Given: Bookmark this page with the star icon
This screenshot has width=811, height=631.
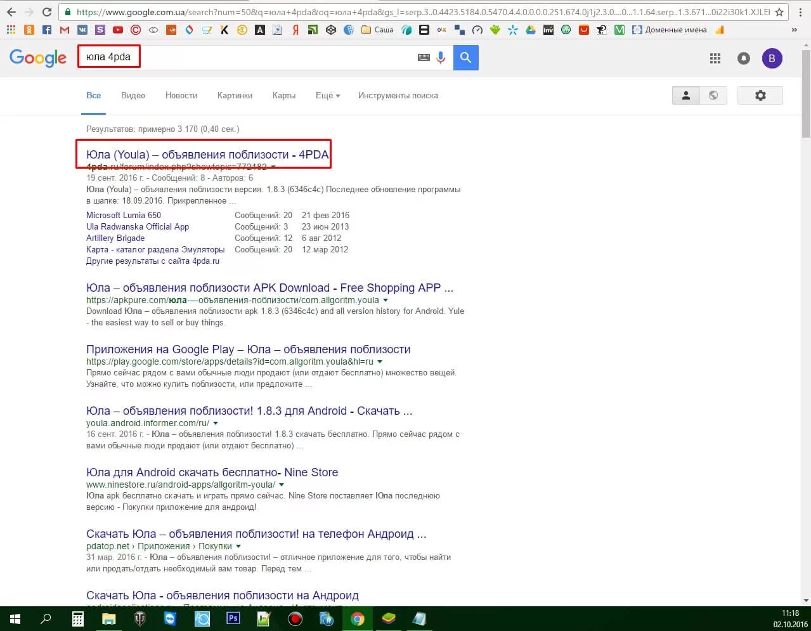Looking at the screenshot, I should click(779, 12).
